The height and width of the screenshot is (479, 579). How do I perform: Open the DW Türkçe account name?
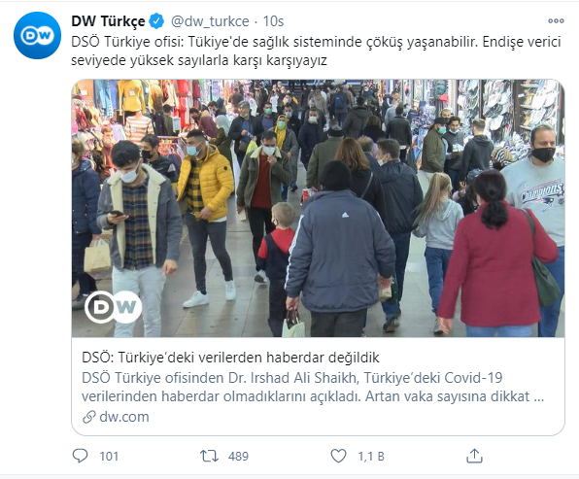coord(108,21)
